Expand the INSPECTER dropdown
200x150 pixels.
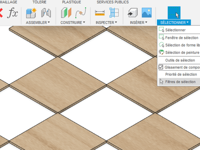click(x=106, y=23)
